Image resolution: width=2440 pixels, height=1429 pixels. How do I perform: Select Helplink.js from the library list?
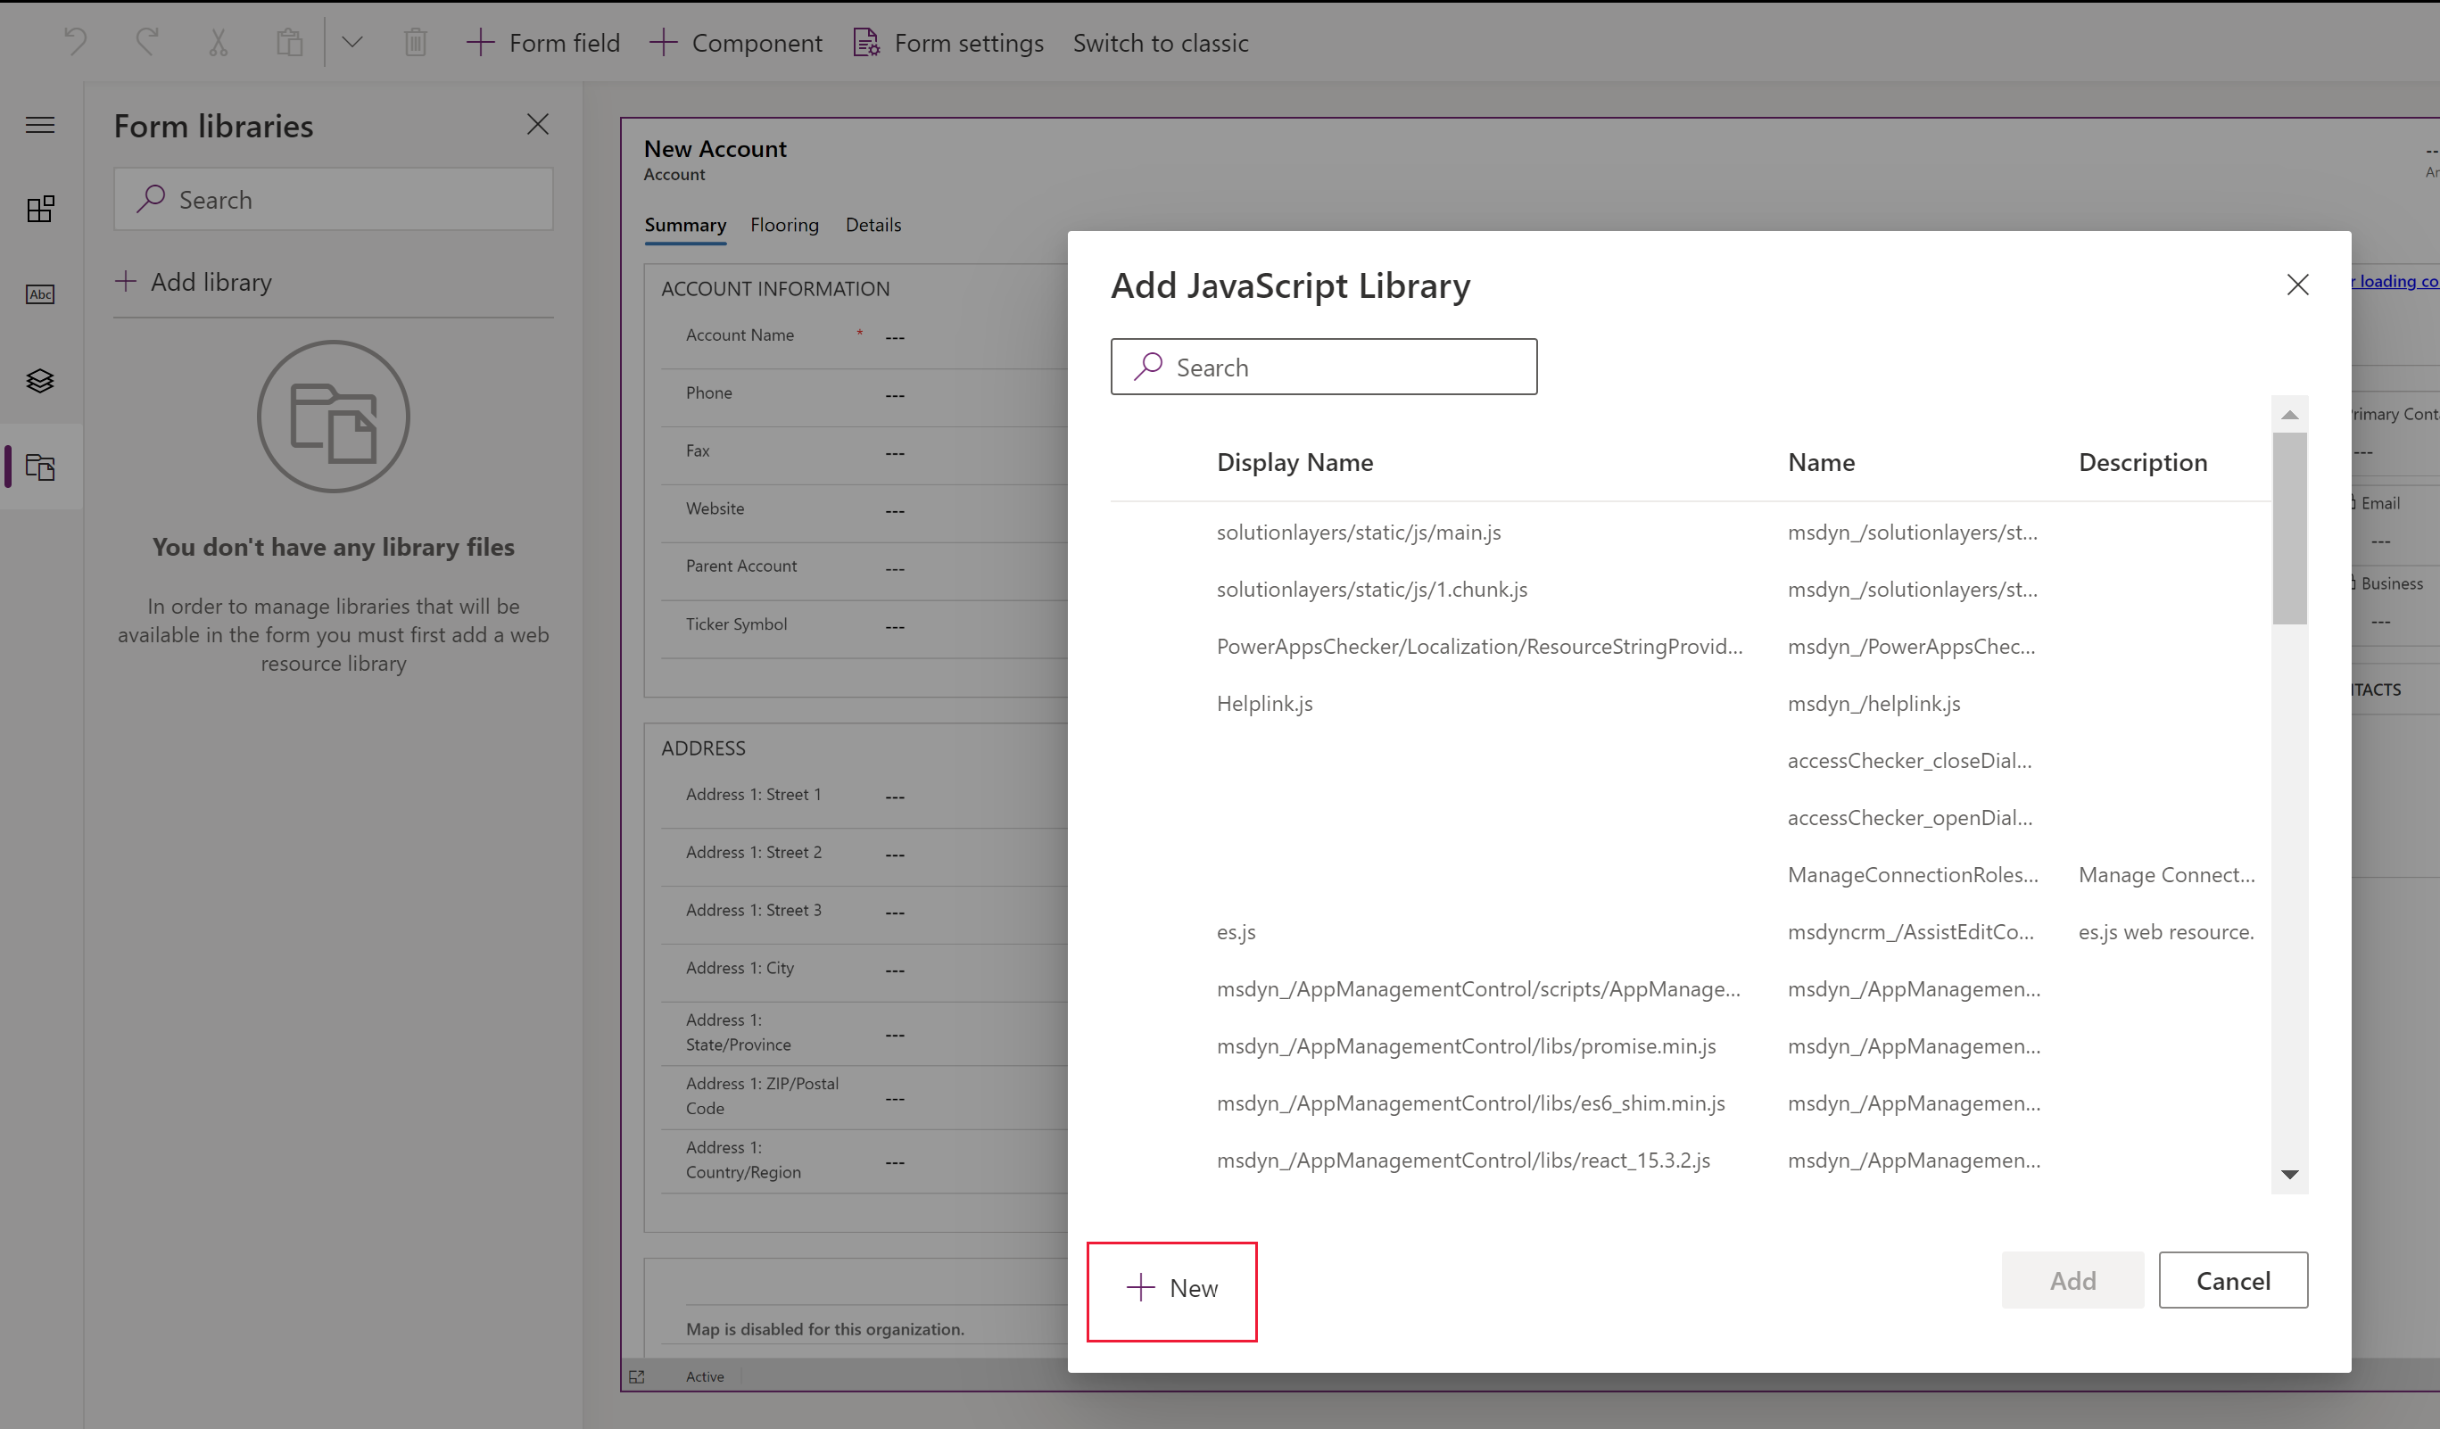click(1266, 701)
